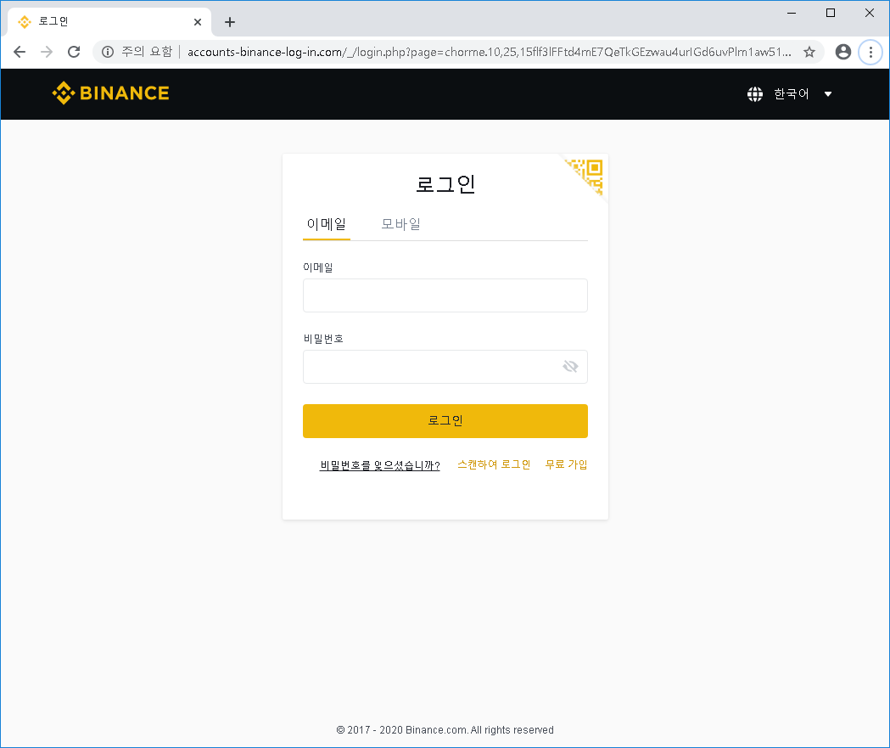This screenshot has width=890, height=748.
Task: Toggle password visibility eye icon
Action: tap(570, 366)
